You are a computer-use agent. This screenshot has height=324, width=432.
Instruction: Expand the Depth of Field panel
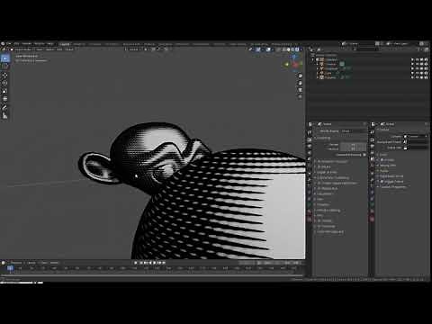pyautogui.click(x=326, y=173)
